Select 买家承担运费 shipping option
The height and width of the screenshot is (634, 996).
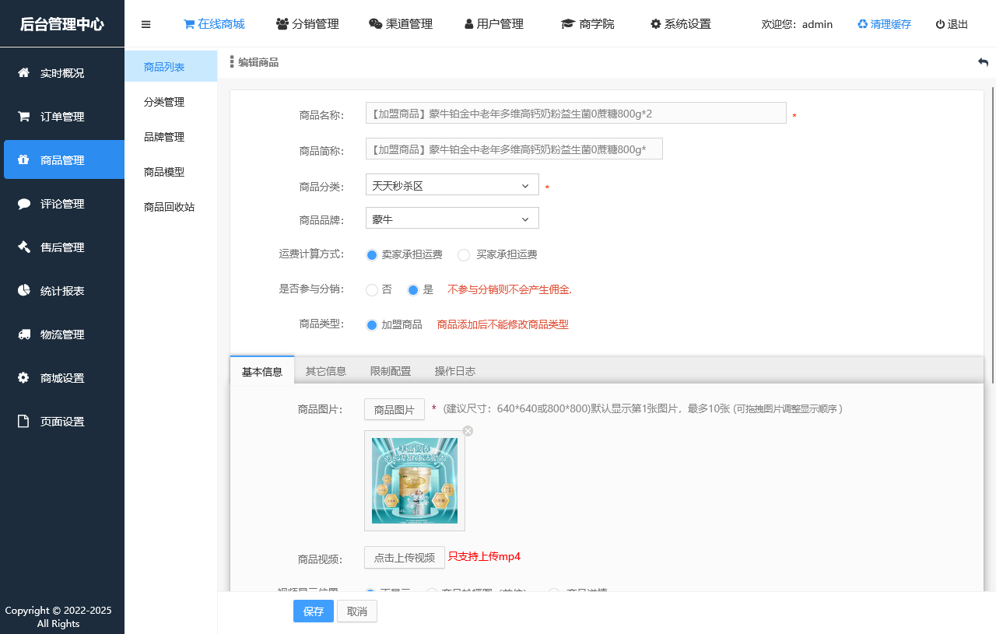pos(463,254)
